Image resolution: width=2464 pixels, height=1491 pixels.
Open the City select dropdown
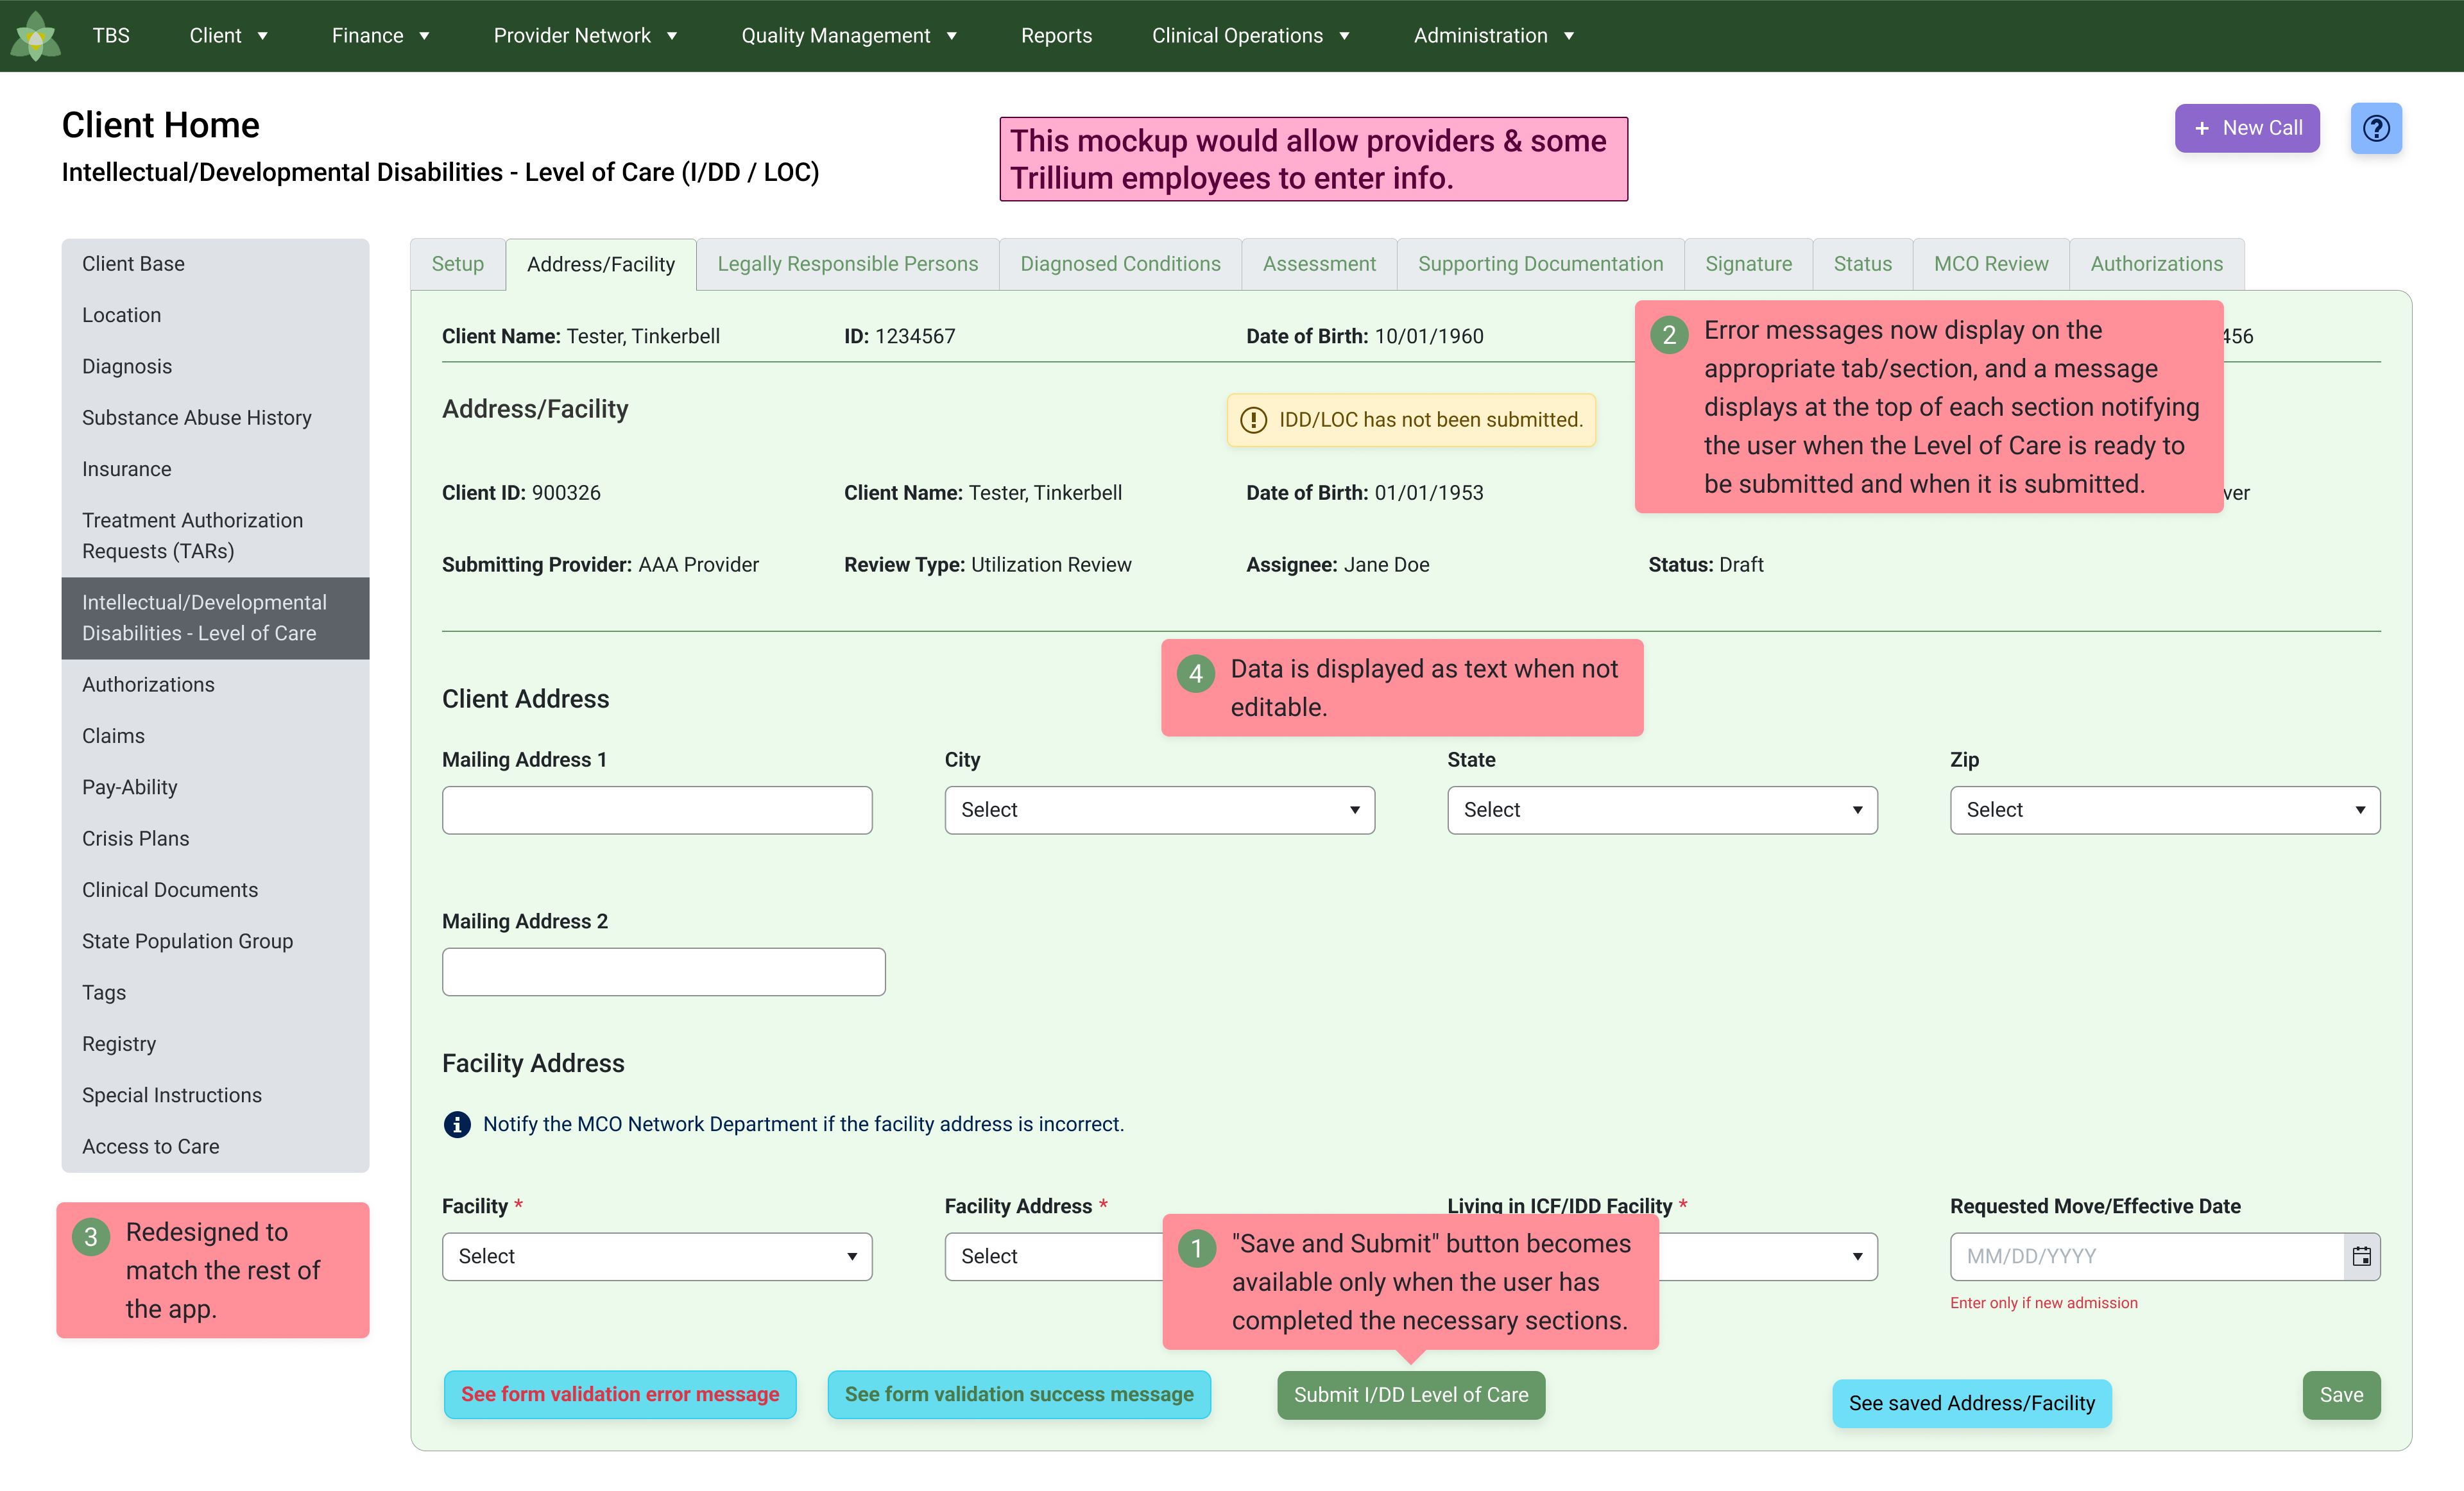(x=1159, y=810)
